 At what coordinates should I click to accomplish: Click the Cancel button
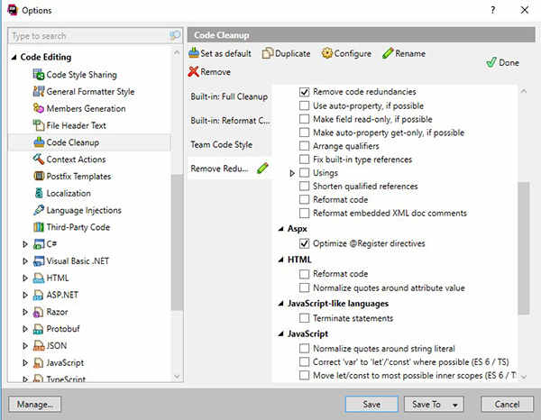tap(507, 404)
